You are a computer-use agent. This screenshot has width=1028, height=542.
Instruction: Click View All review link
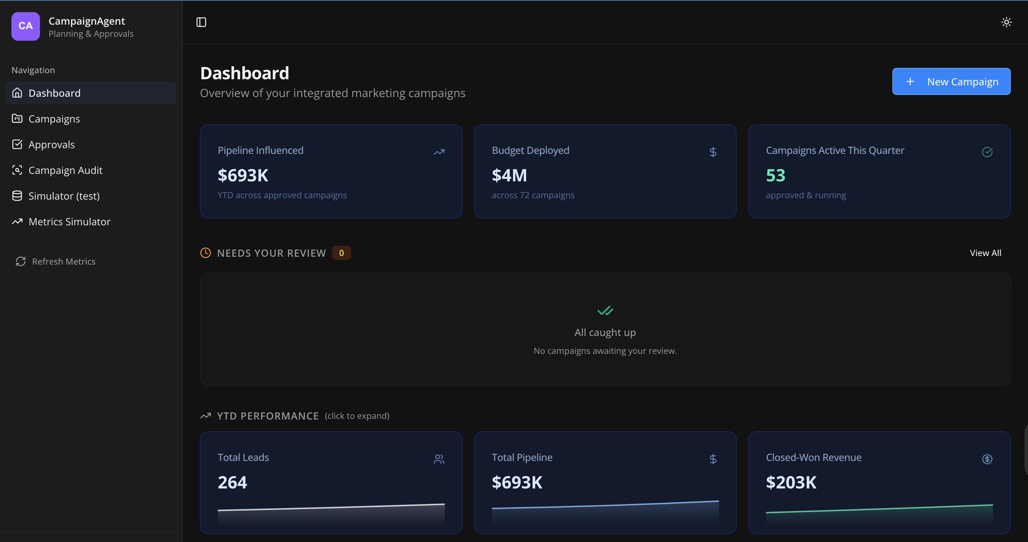[x=985, y=253]
